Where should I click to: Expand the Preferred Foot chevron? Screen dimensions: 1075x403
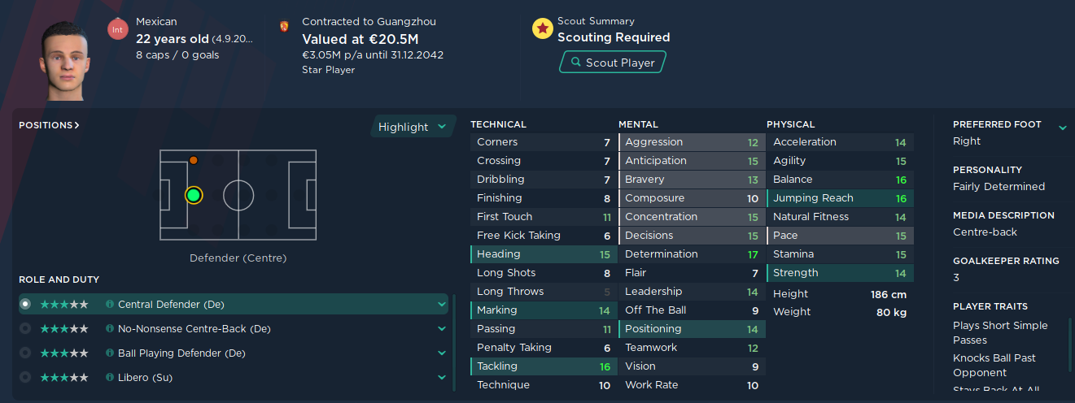1062,127
